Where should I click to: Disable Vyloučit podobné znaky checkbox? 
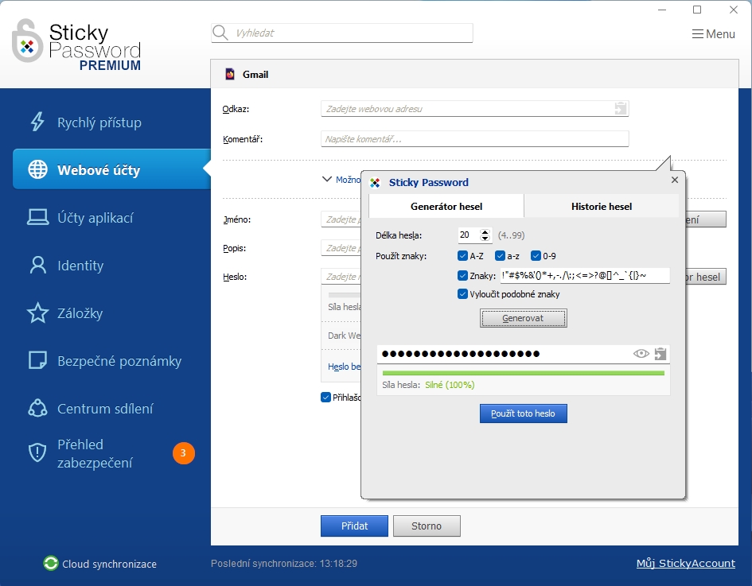pos(462,294)
